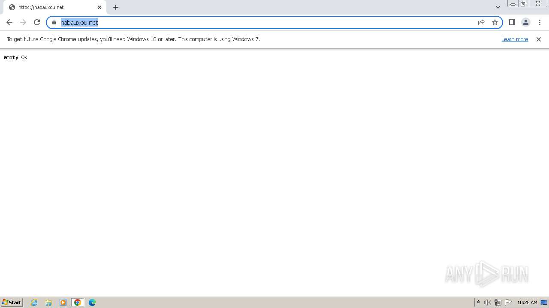This screenshot has width=549, height=308.
Task: Open the browser side panel
Action: click(x=512, y=22)
